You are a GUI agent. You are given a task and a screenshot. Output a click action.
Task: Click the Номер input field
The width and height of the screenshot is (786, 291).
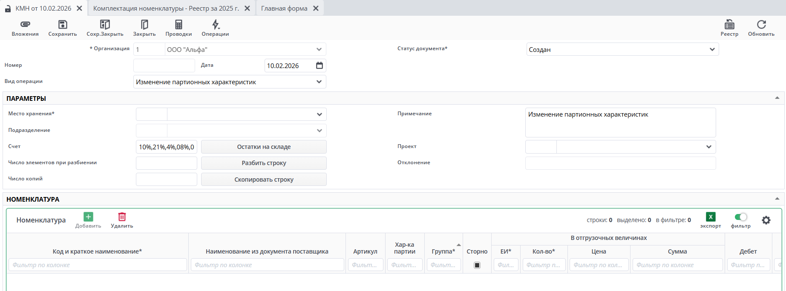click(x=164, y=66)
